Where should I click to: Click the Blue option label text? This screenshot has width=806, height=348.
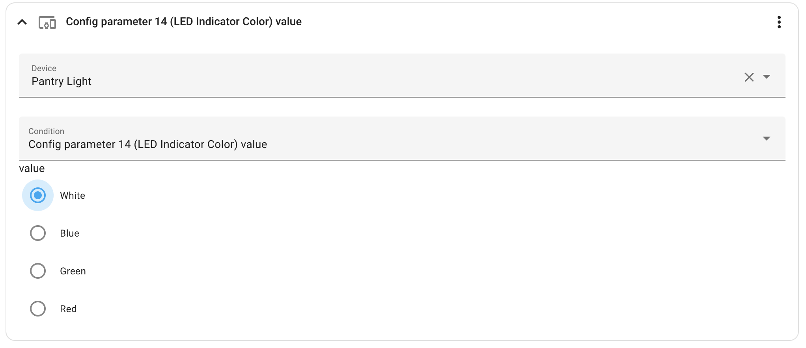pos(69,233)
